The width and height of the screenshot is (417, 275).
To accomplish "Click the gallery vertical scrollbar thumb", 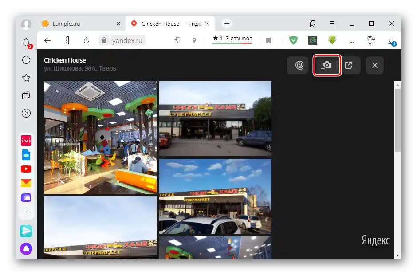I will (x=397, y=120).
